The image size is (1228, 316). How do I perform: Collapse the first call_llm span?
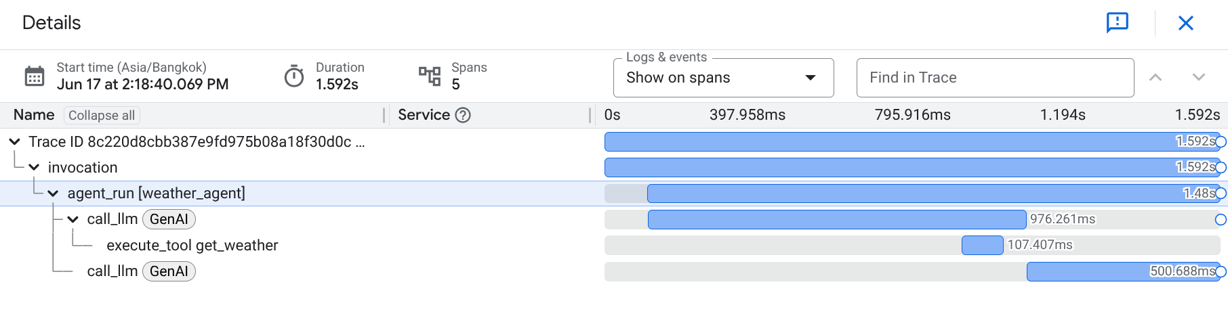(x=73, y=219)
